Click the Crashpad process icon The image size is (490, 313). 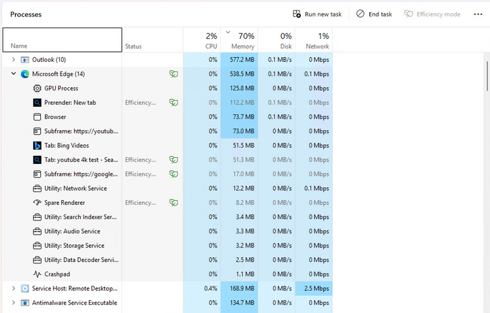click(x=38, y=274)
